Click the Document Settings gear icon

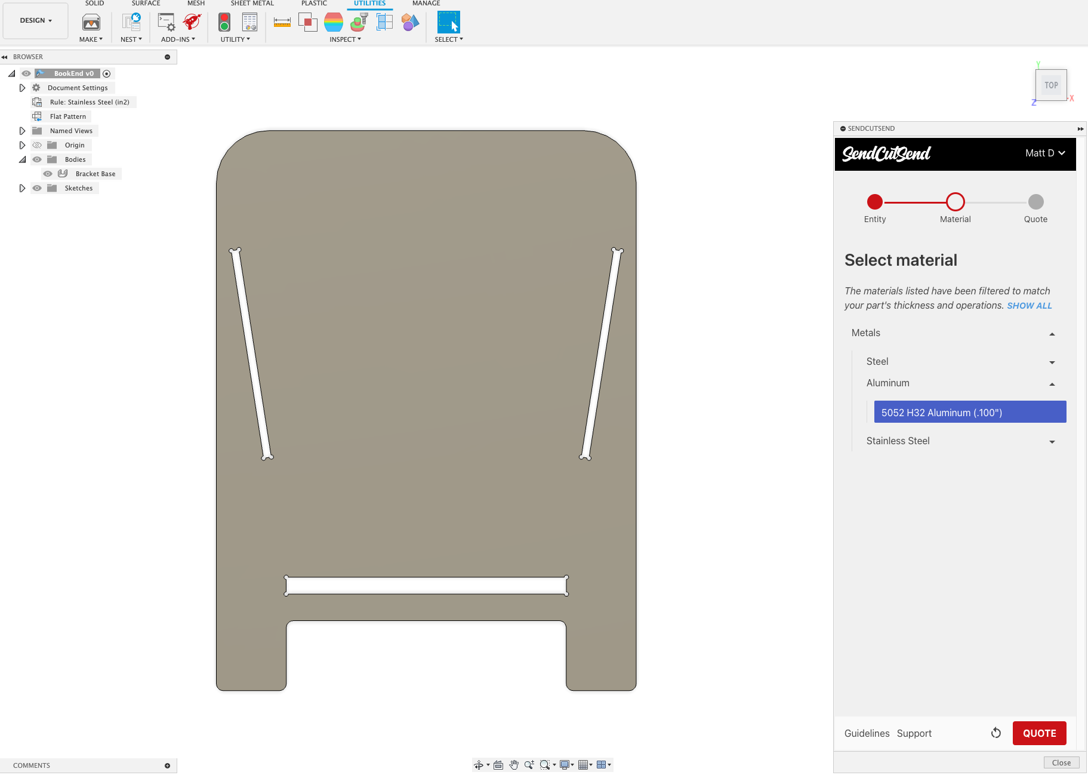tap(36, 88)
